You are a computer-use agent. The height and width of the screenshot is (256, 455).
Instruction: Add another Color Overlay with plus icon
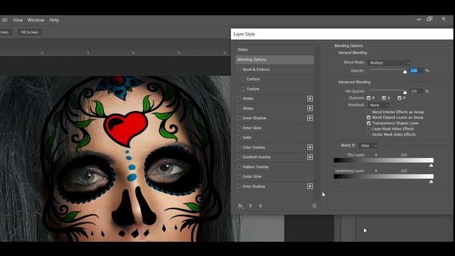310,147
